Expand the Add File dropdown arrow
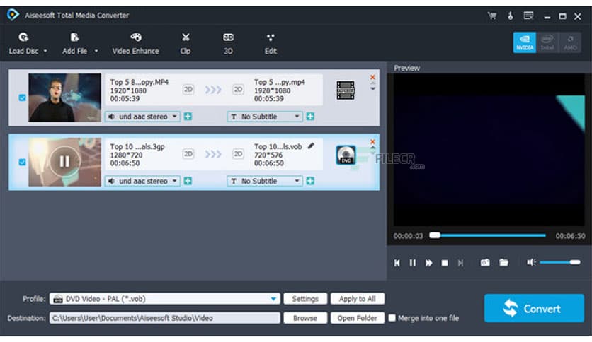Screen dimensions: 592x342 (96, 51)
